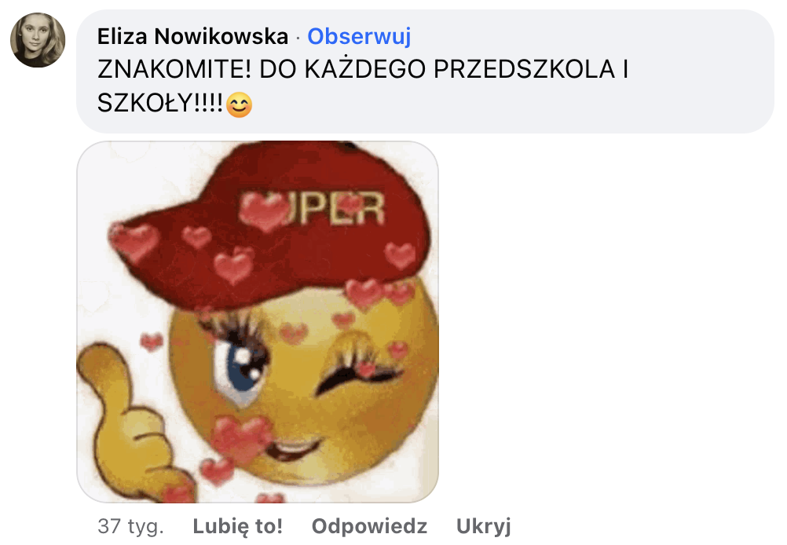Viewport: 787px width, 545px height.
Task: Like the comment with Lubię to!
Action: pos(237,526)
